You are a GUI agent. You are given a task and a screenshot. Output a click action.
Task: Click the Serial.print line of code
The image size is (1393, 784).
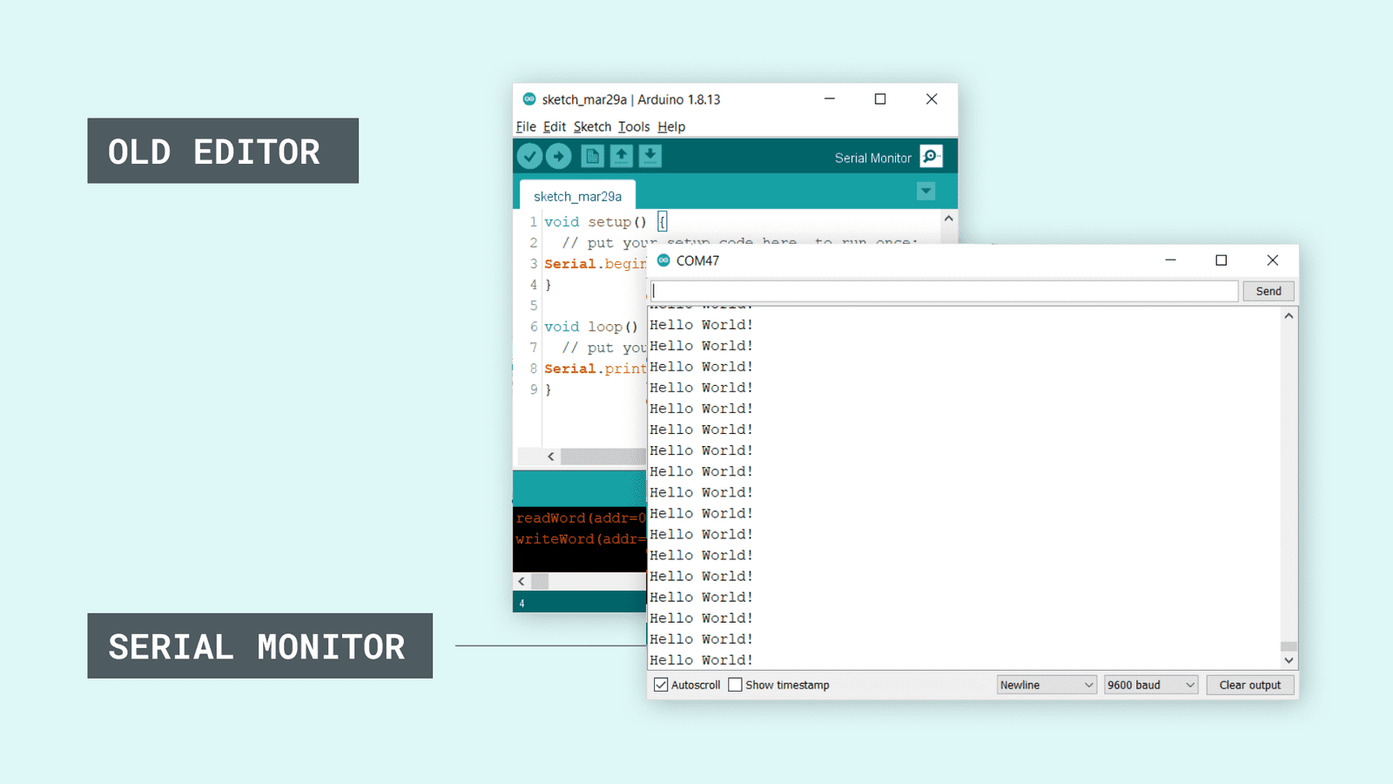point(596,368)
